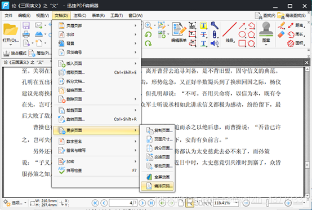This screenshot has width=312, height=210.
Task: Select the 距离 distance measure tool
Action: (296, 25)
